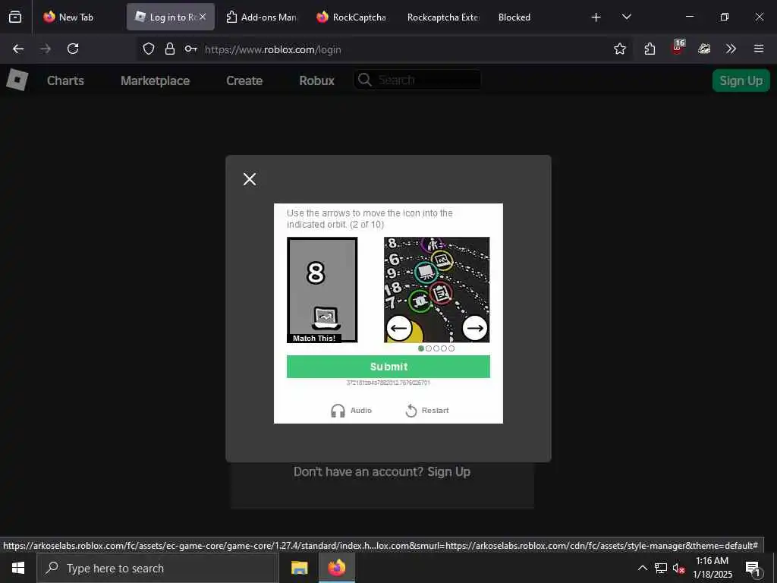Show site security via the padlock icon
The height and width of the screenshot is (583, 777).
point(170,49)
